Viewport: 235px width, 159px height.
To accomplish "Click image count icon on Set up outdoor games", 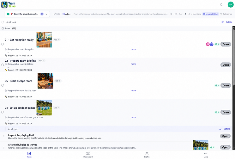I will 217,112.
